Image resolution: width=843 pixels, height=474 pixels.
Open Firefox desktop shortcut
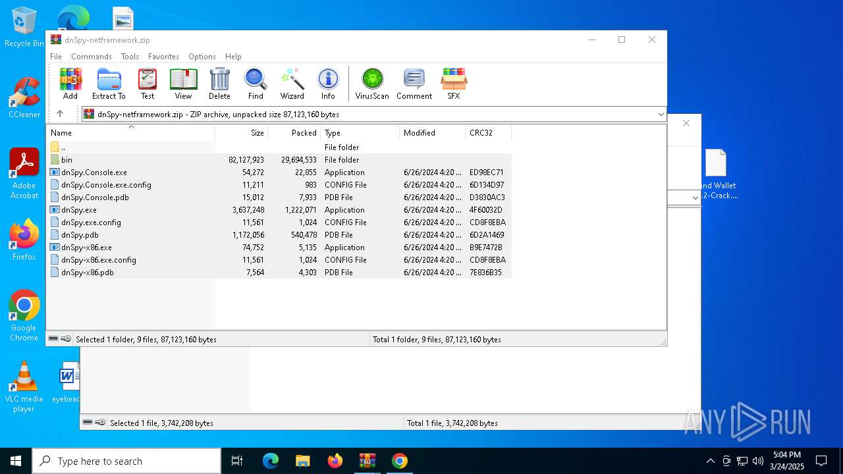coord(24,240)
